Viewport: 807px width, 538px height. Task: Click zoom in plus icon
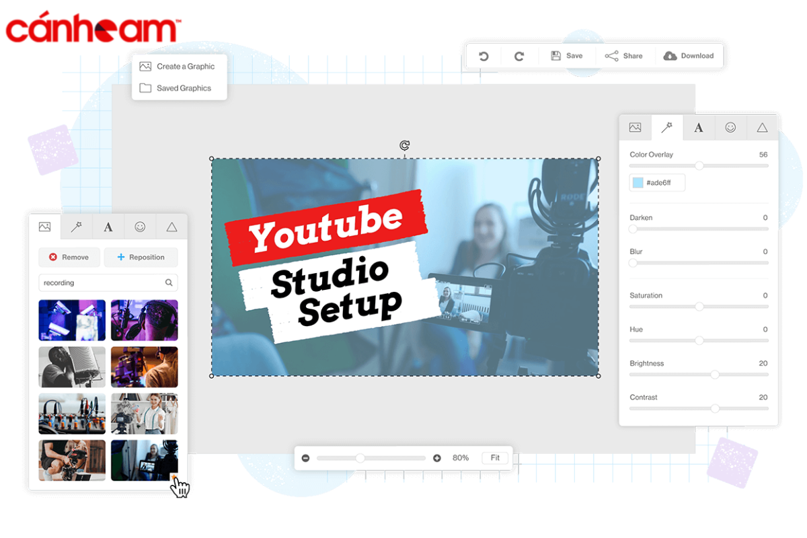pyautogui.click(x=437, y=458)
